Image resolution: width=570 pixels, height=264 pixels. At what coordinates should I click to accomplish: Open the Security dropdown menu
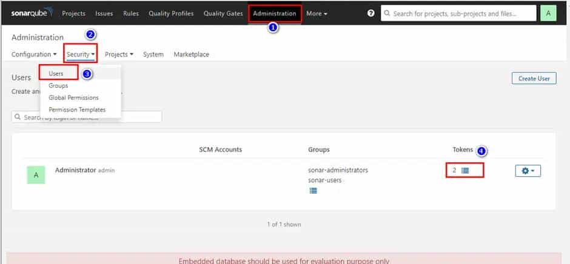pyautogui.click(x=81, y=54)
